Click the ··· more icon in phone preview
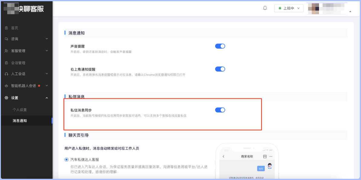Image resolution: width=361 pixels, height=180 pixels. (271, 156)
